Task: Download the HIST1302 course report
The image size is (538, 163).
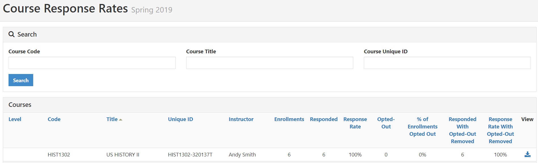Action: (528, 154)
